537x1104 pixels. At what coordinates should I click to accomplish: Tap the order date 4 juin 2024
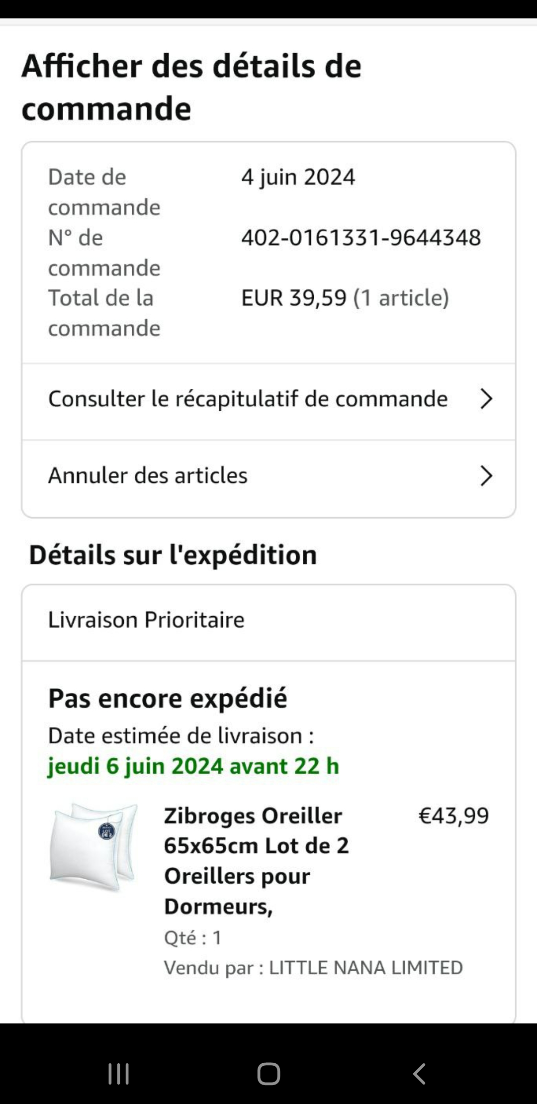pyautogui.click(x=298, y=177)
